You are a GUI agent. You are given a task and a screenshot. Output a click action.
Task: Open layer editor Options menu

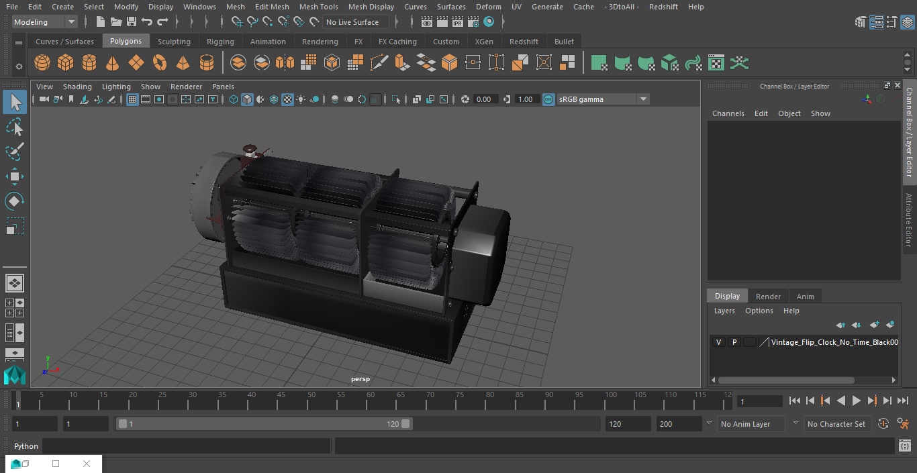[x=759, y=311]
